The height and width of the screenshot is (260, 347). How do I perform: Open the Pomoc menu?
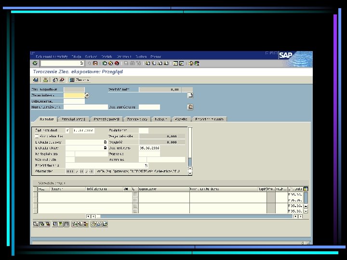pos(156,57)
